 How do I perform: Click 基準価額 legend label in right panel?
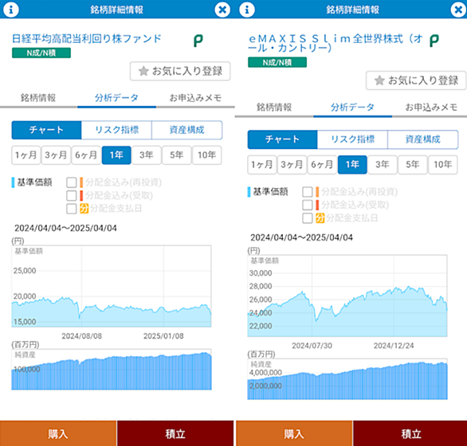point(270,192)
